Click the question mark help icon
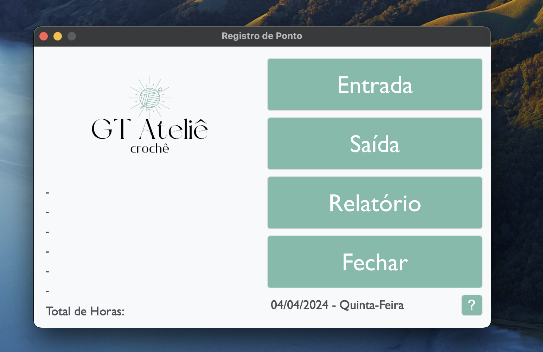Viewport: 543px width, 352px height. 472,305
